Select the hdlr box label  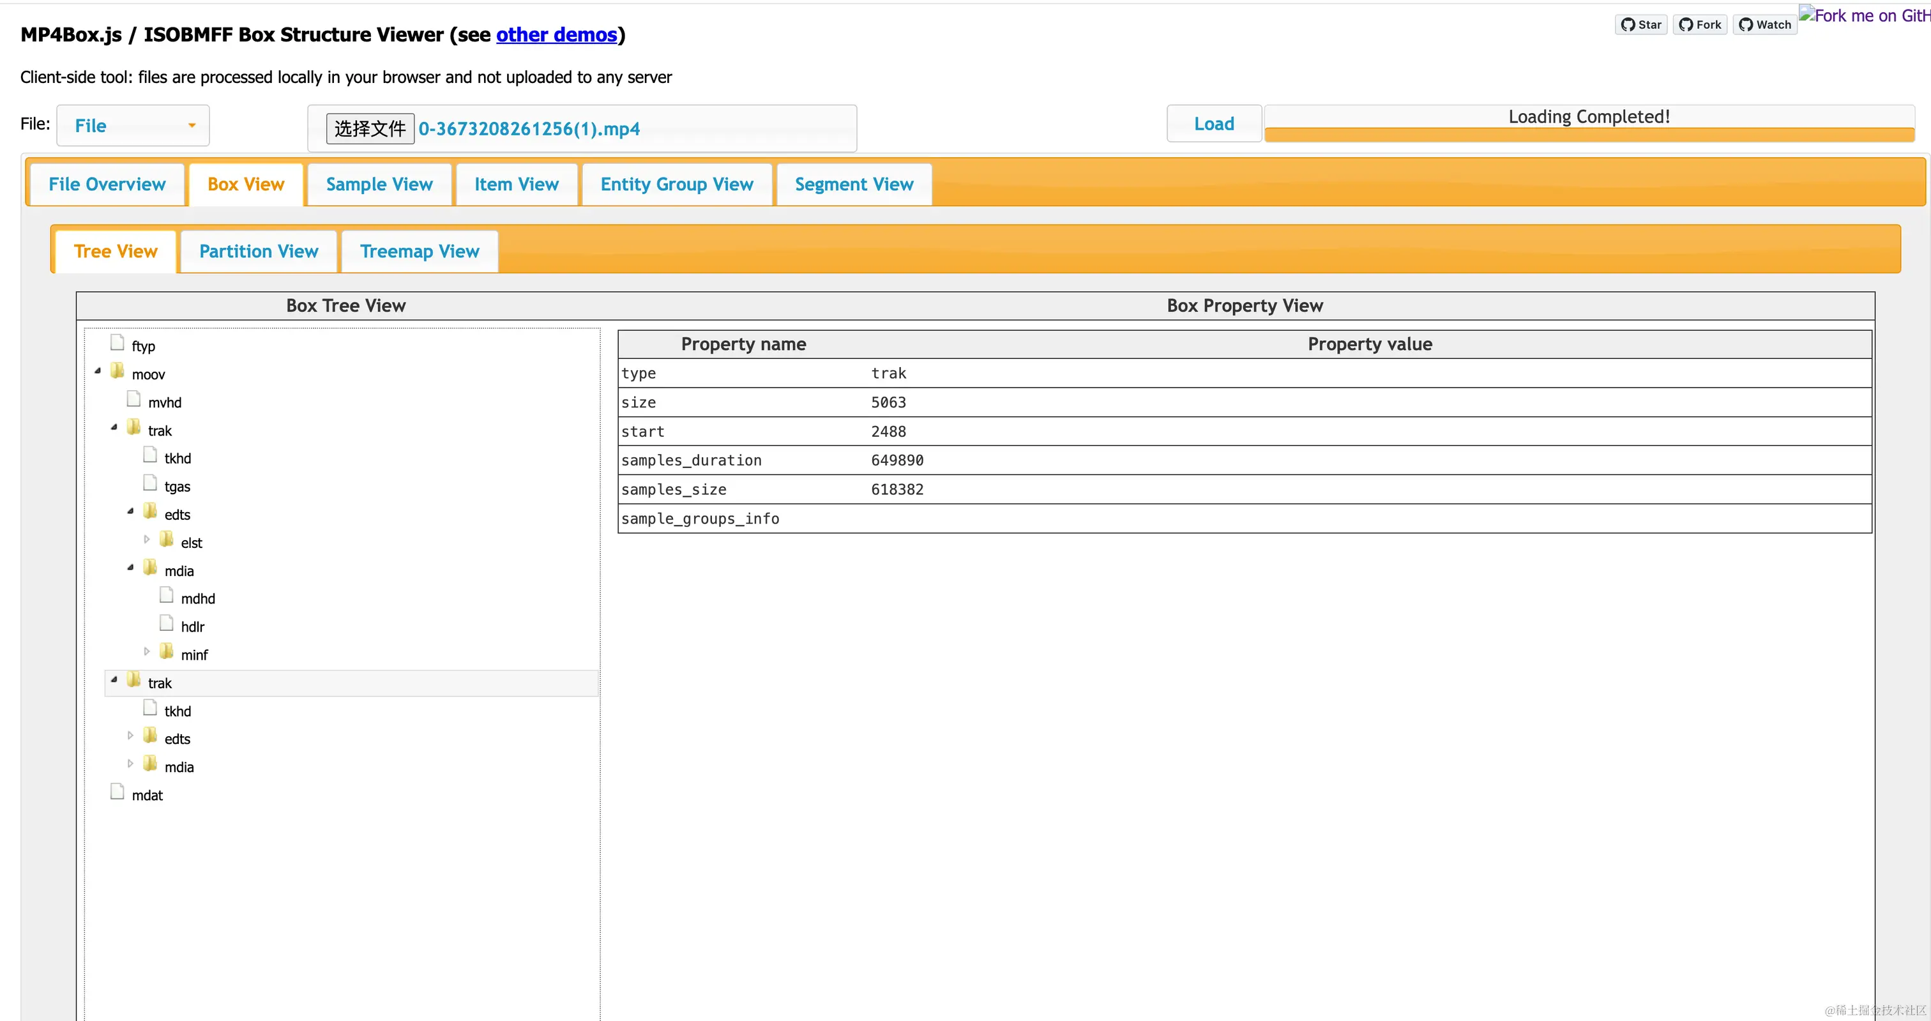(193, 626)
